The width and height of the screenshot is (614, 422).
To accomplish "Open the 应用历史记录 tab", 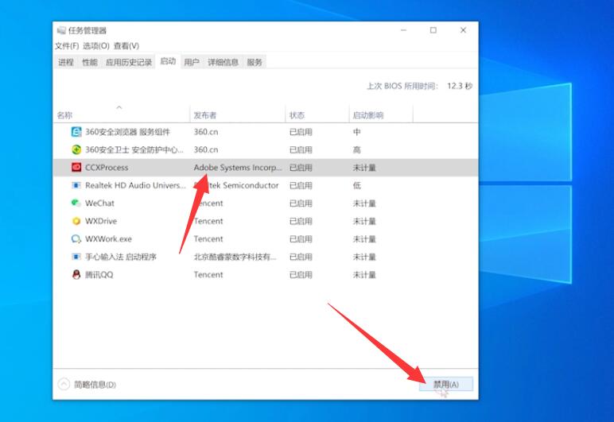I will point(129,62).
